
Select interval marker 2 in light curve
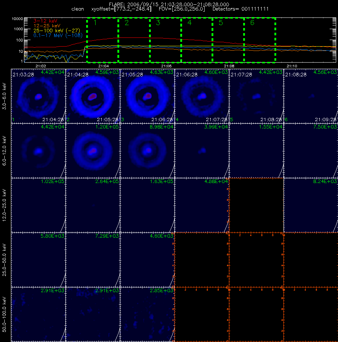coord(126,23)
